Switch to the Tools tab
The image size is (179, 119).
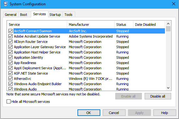point(68,15)
